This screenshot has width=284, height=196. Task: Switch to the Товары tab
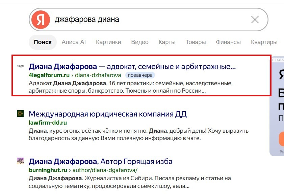[x=196, y=42]
